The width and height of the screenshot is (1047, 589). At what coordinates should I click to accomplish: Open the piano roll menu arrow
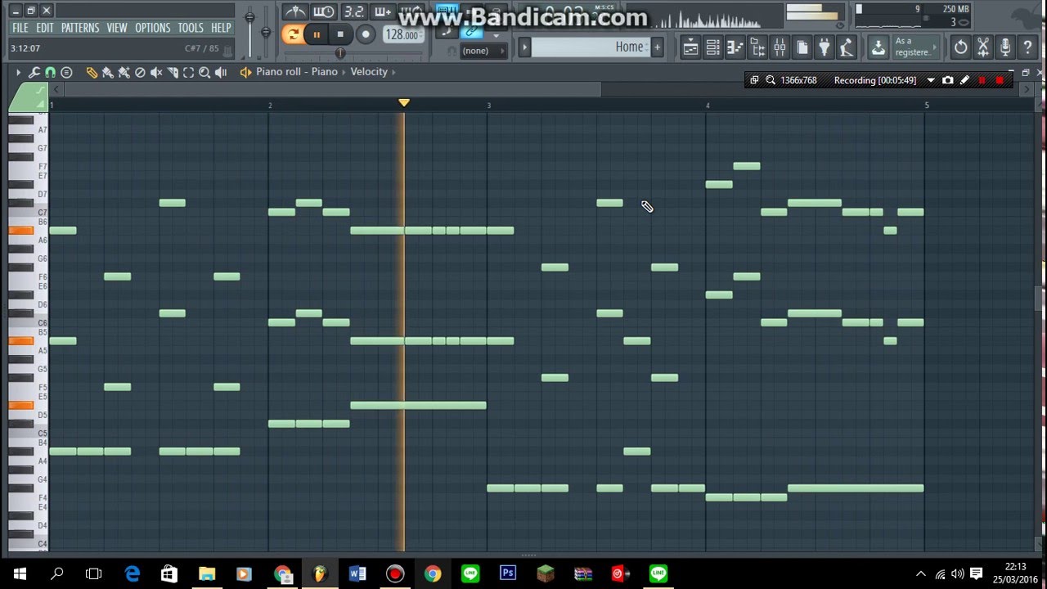pyautogui.click(x=18, y=72)
